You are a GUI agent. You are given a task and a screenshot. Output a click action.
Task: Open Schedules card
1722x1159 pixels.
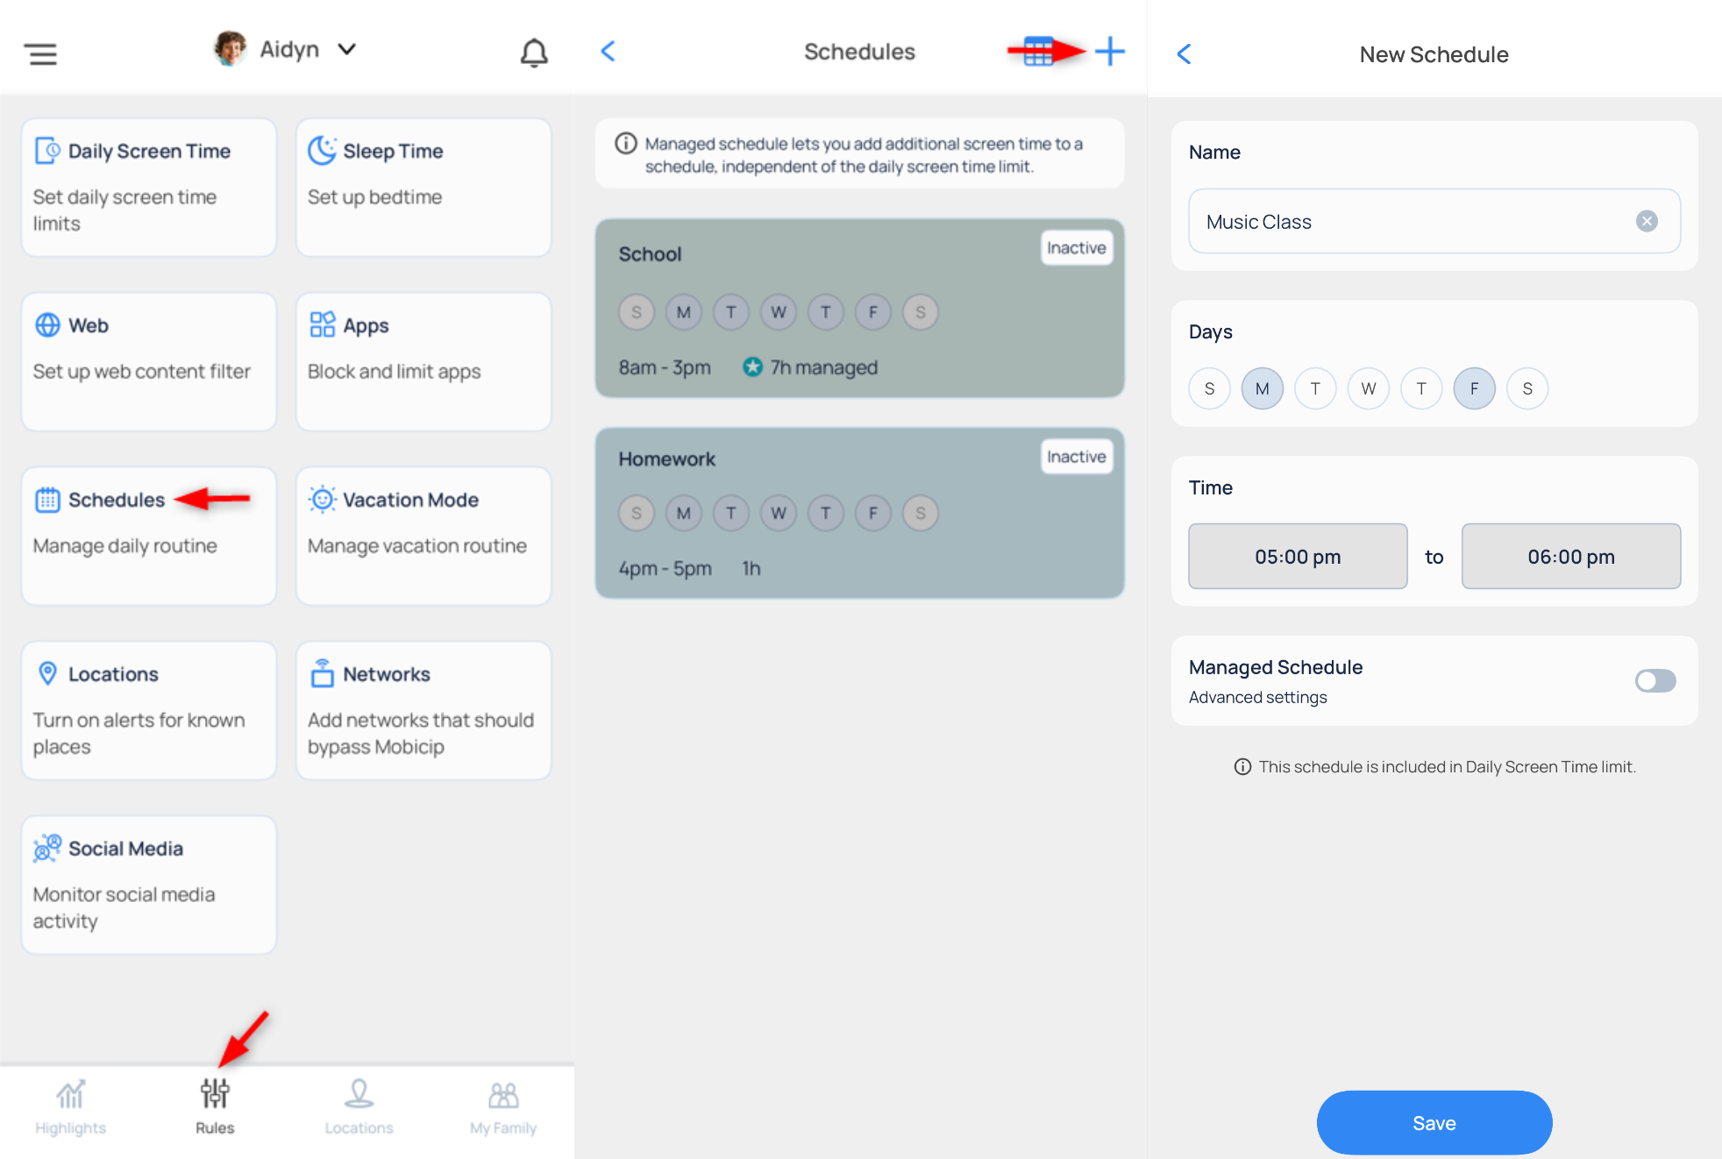point(149,536)
